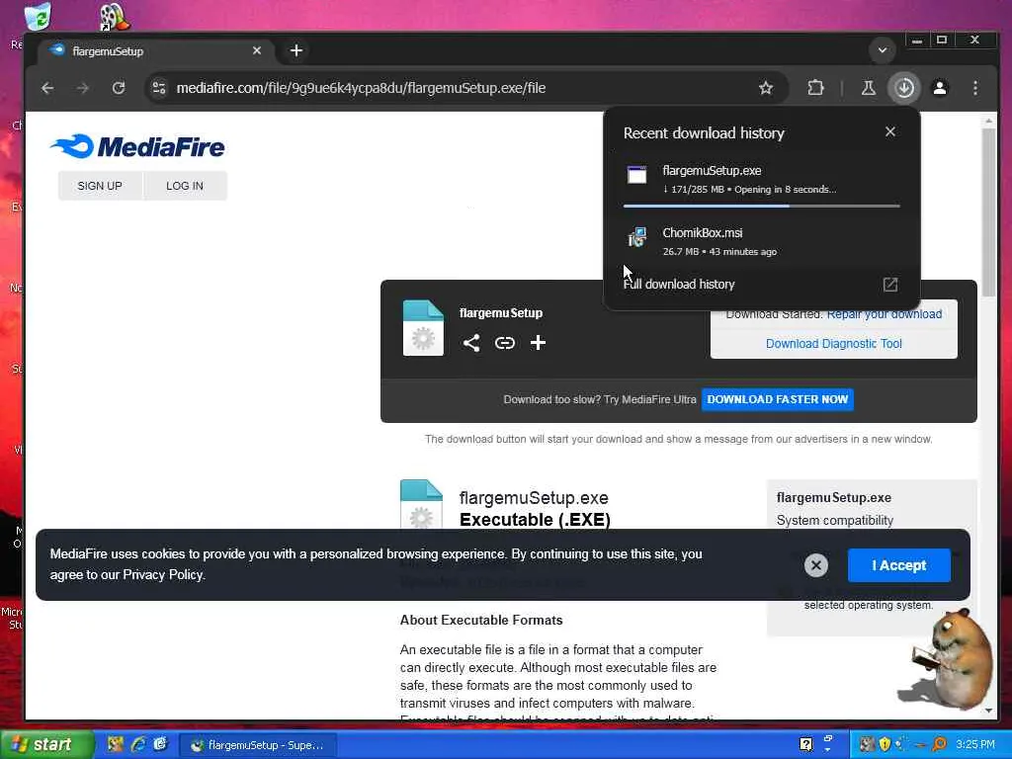The width and height of the screenshot is (1012, 759).
Task: Reload the MediaFire page
Action: click(x=119, y=88)
